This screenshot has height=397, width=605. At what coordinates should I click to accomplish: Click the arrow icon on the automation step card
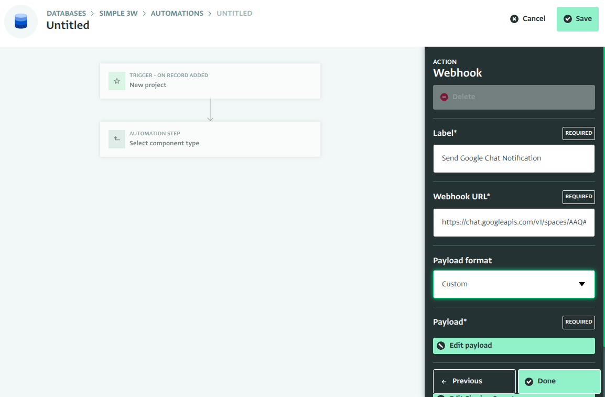[117, 139]
